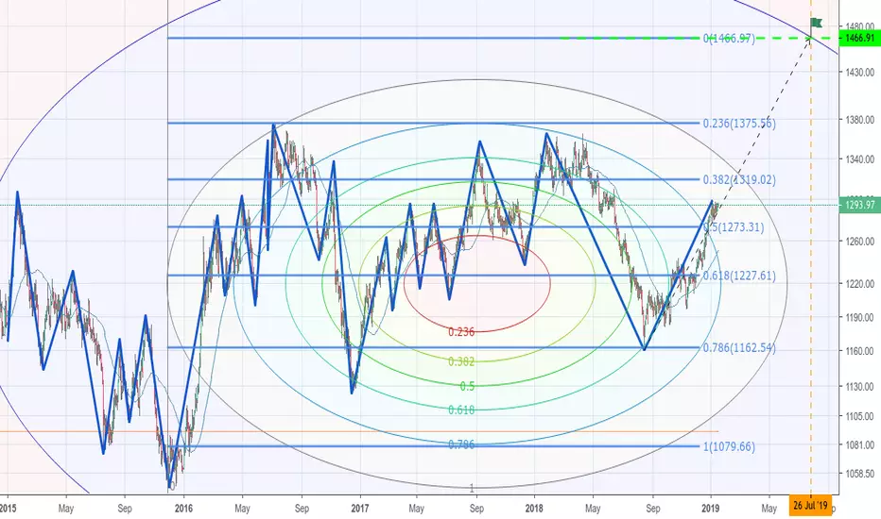Click the 1380.00 price axis label
881x519 pixels.
859,120
